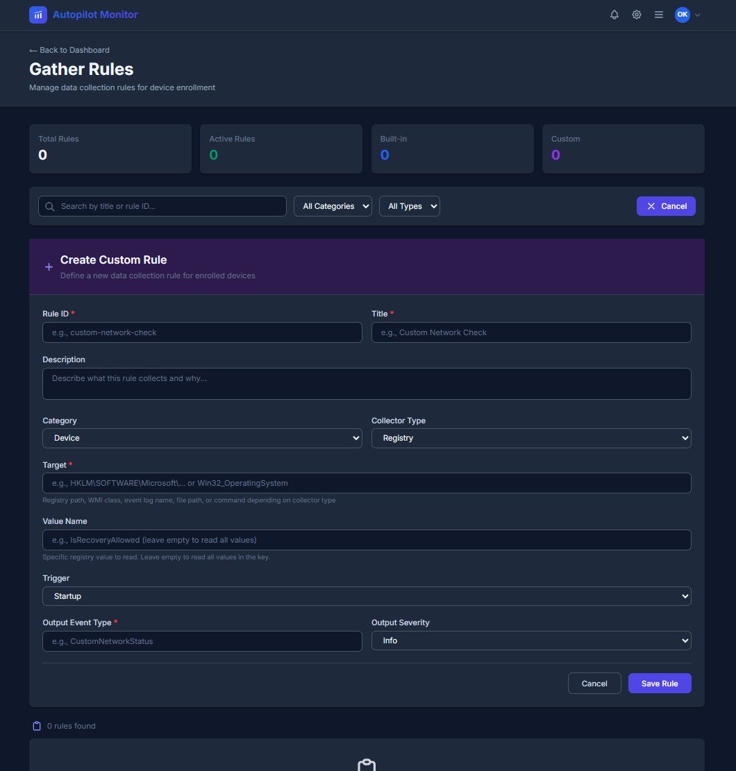
Task: Click the Custom rules card
Action: 623,149
